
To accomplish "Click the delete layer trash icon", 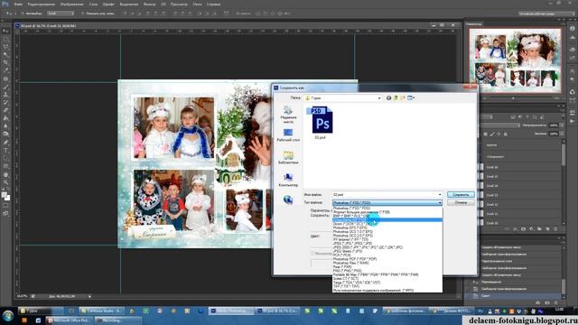I will coord(555,229).
